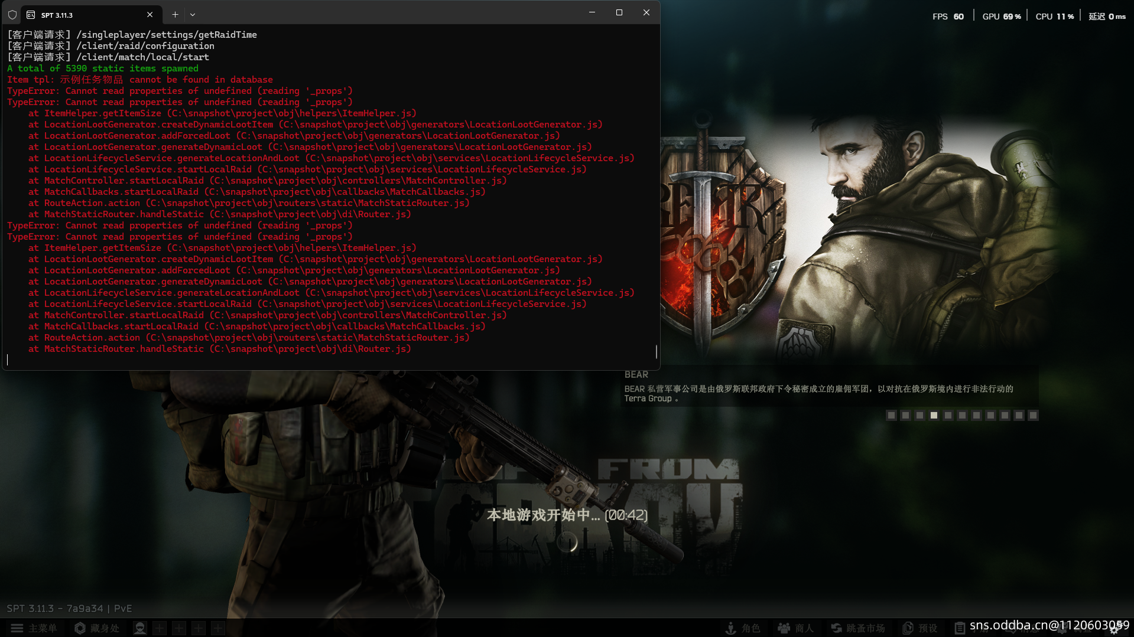The width and height of the screenshot is (1134, 637).
Task: Open the 商人 traders screen
Action: (x=796, y=628)
